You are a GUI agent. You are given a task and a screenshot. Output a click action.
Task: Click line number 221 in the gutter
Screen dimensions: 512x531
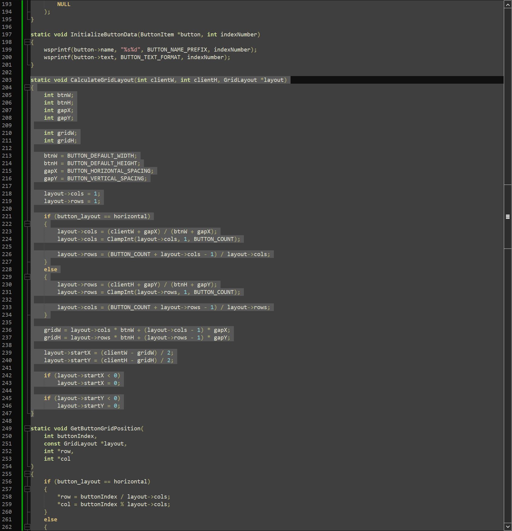click(x=7, y=216)
